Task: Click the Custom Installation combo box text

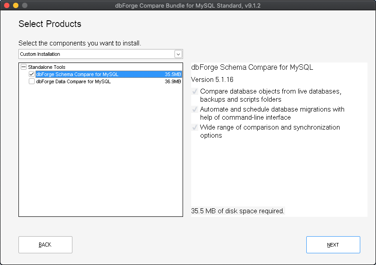Action: pos(40,54)
